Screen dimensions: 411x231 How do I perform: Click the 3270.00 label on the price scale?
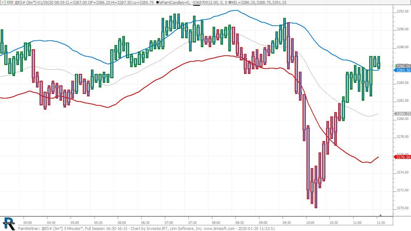402,208
